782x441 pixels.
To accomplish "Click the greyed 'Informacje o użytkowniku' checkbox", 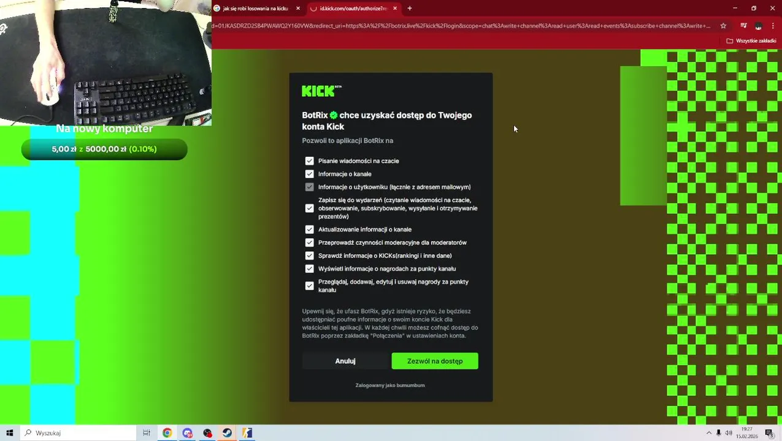I will coord(309,187).
